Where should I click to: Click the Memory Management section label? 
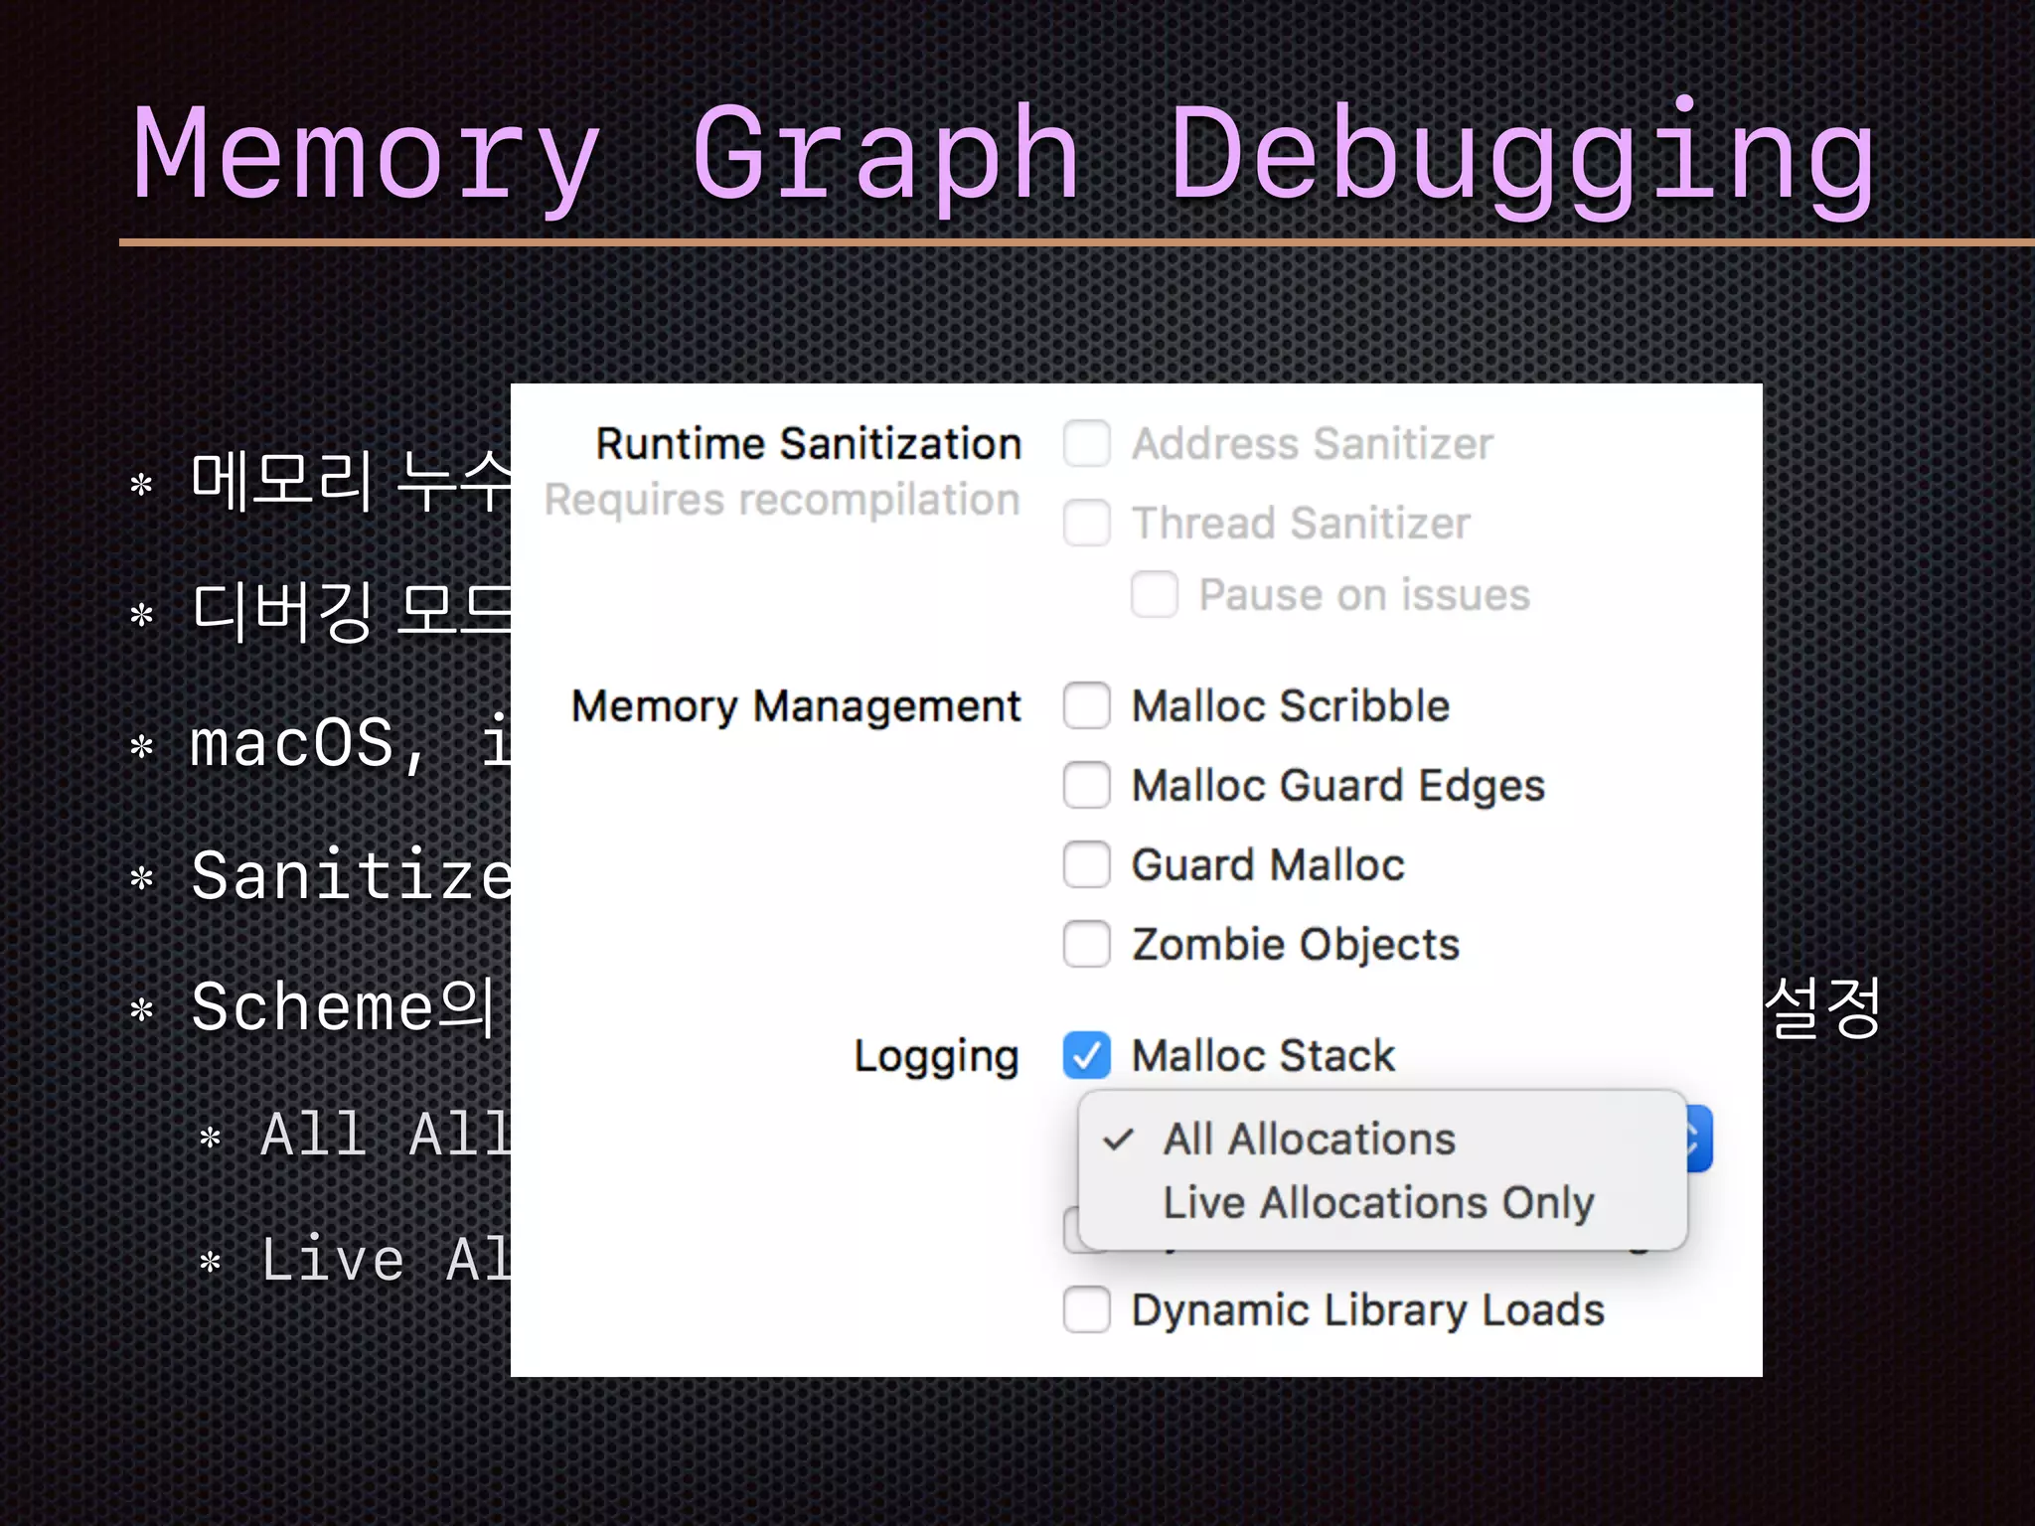click(x=795, y=706)
